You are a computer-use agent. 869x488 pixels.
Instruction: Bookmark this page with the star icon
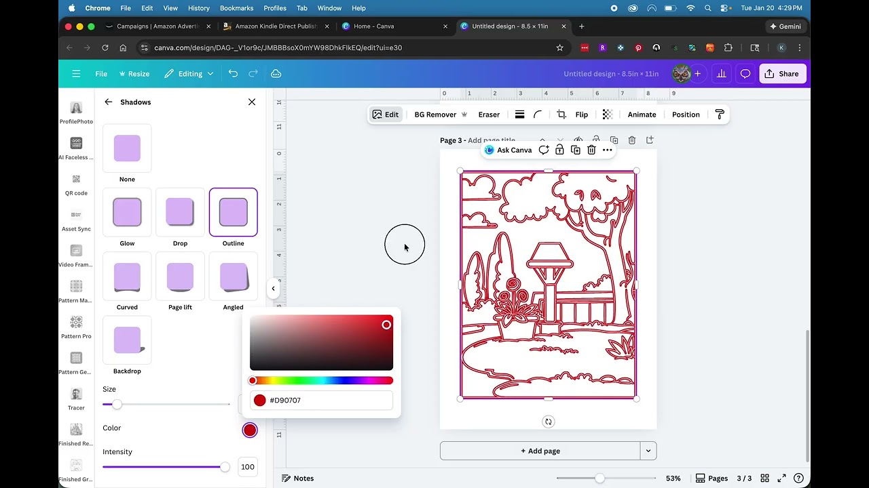(x=560, y=48)
